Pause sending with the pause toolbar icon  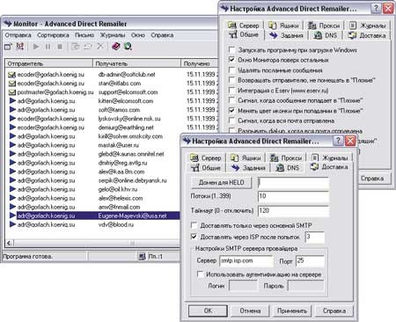(x=48, y=47)
